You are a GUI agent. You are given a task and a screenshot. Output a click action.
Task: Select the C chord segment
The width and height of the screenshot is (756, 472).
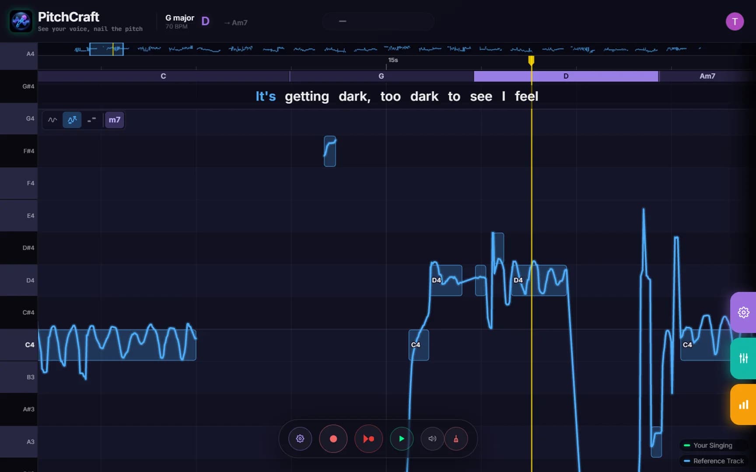click(x=164, y=76)
